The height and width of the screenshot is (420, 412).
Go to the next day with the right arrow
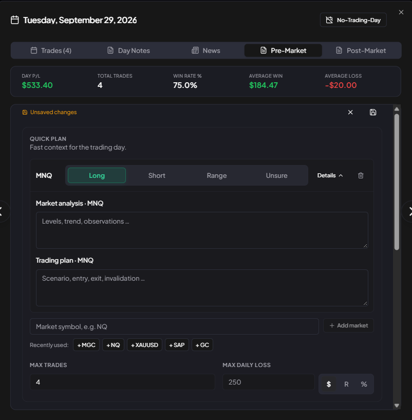pos(408,211)
